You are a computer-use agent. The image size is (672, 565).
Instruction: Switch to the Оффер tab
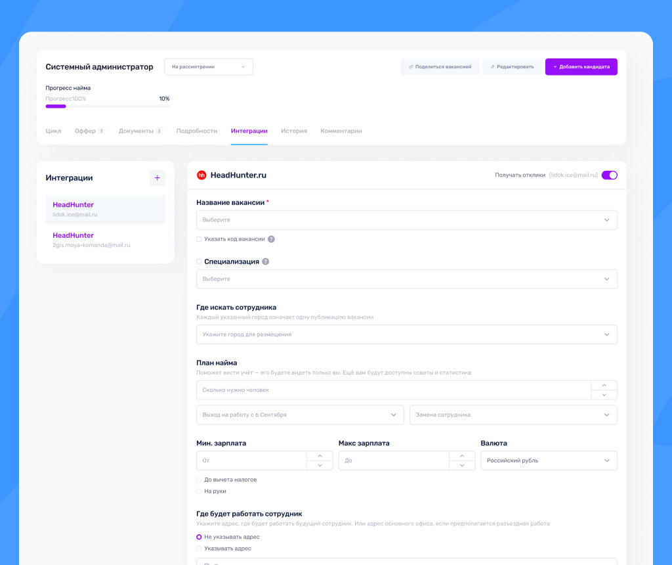point(89,131)
